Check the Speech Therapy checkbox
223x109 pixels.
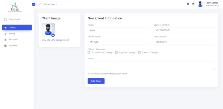pos(139,52)
